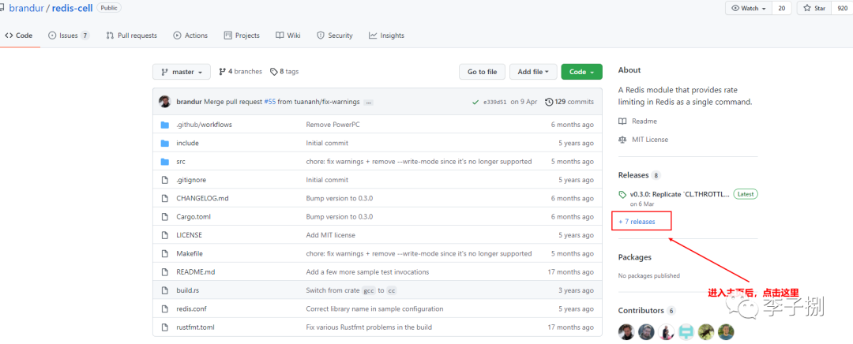Click the Go to file button
Image resolution: width=853 pixels, height=344 pixels.
click(482, 72)
